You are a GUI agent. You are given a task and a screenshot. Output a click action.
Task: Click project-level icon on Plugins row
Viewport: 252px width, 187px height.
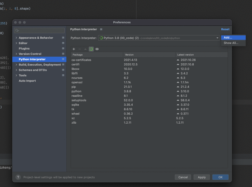pos(63,48)
